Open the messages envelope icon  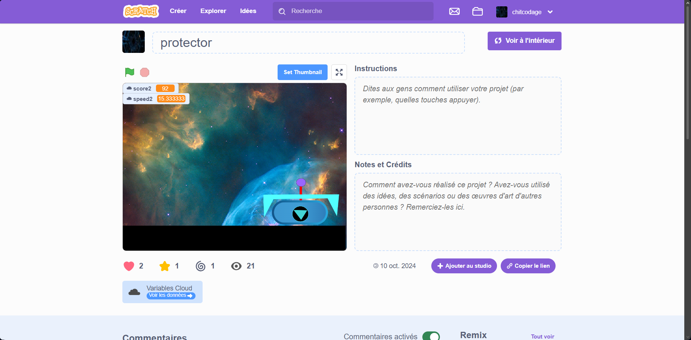click(x=454, y=12)
